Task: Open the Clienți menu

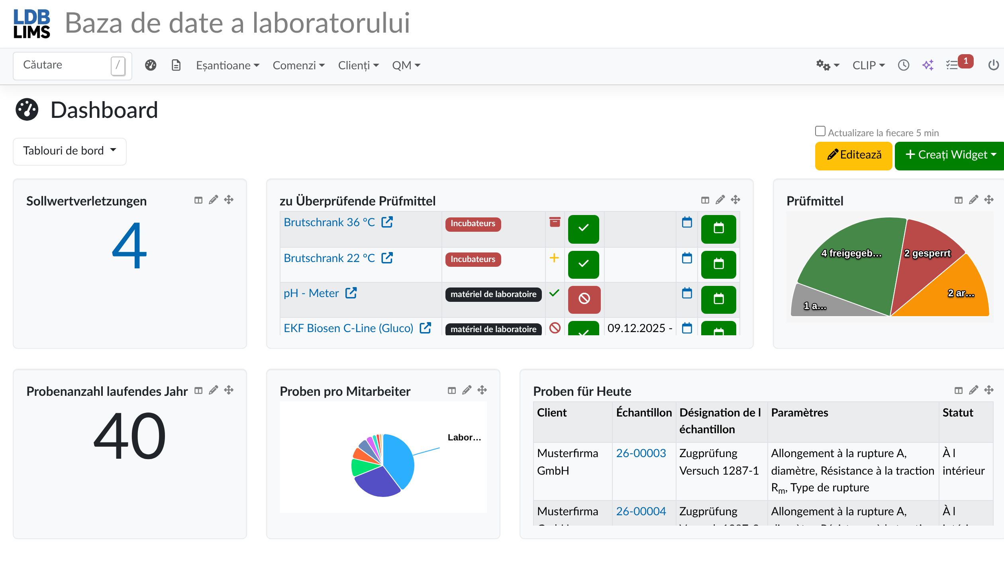Action: [358, 65]
